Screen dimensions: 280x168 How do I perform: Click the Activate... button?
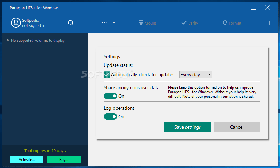coord(27,160)
